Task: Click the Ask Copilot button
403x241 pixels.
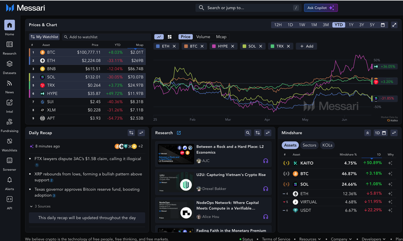Action: tap(321, 8)
